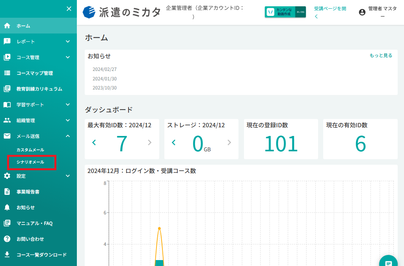Show next month for 最大有効ID数
Screen dimensions: 404x266
150,142
